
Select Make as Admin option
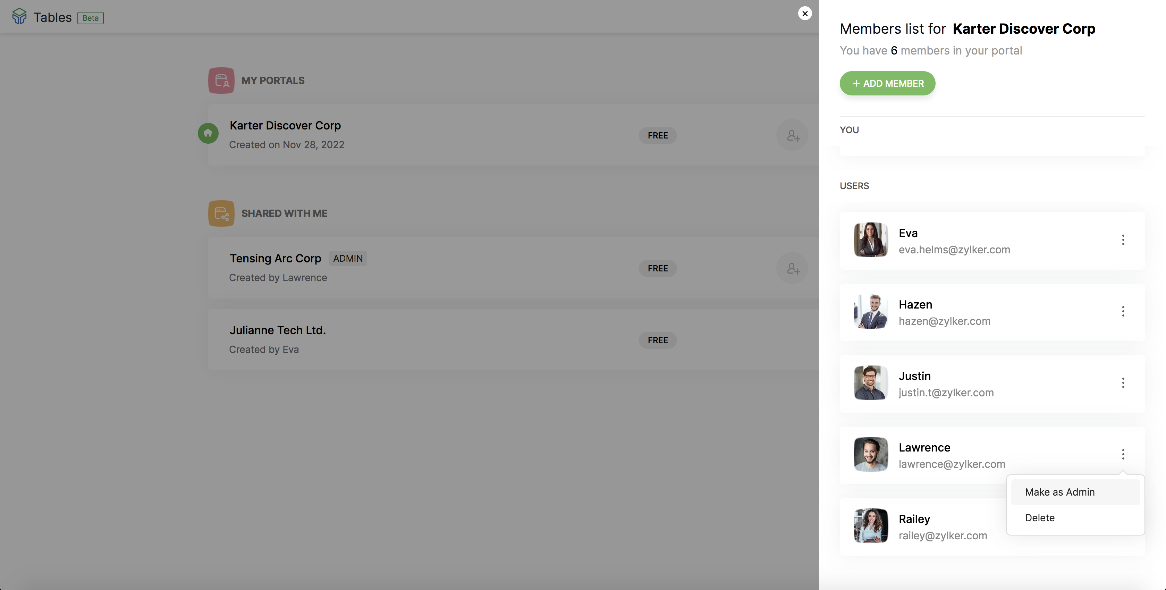1059,492
